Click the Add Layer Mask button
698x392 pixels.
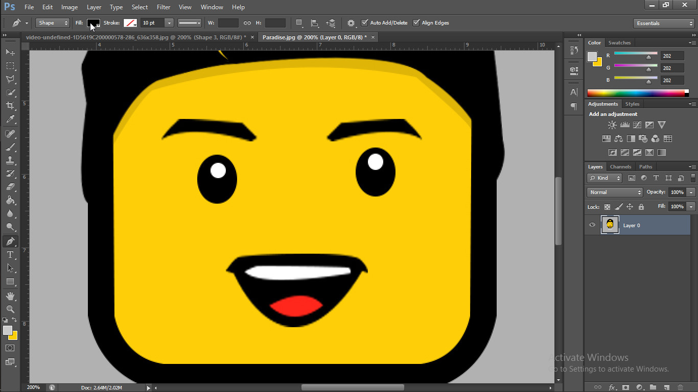click(626, 387)
